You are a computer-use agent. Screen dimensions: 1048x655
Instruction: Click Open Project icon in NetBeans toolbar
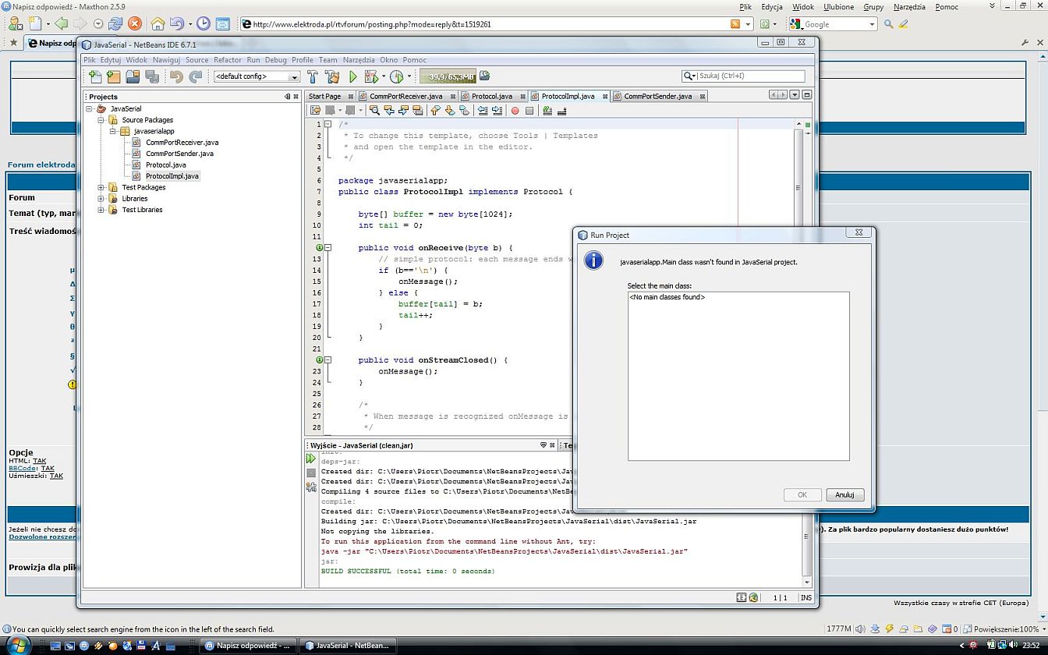click(x=133, y=76)
